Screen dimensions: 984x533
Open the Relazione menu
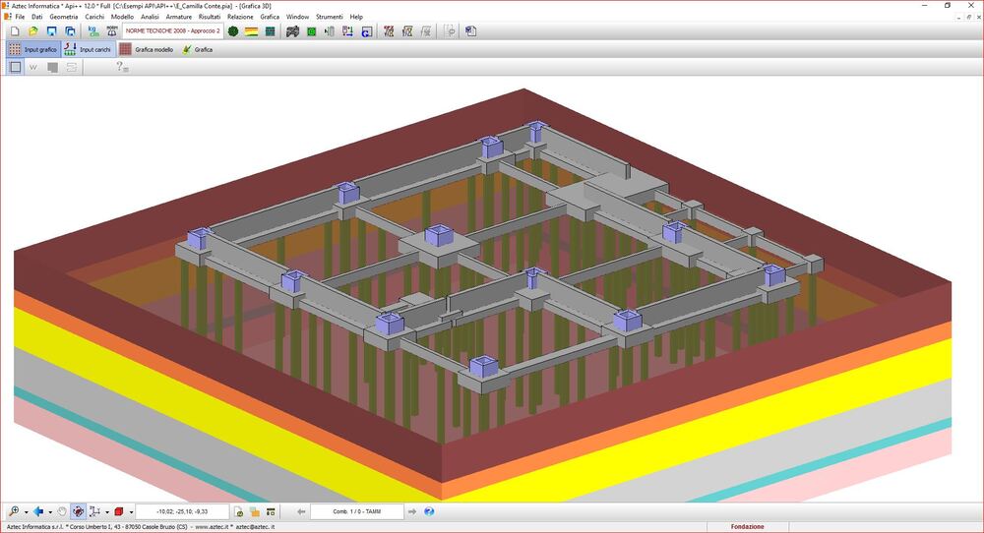tap(240, 17)
